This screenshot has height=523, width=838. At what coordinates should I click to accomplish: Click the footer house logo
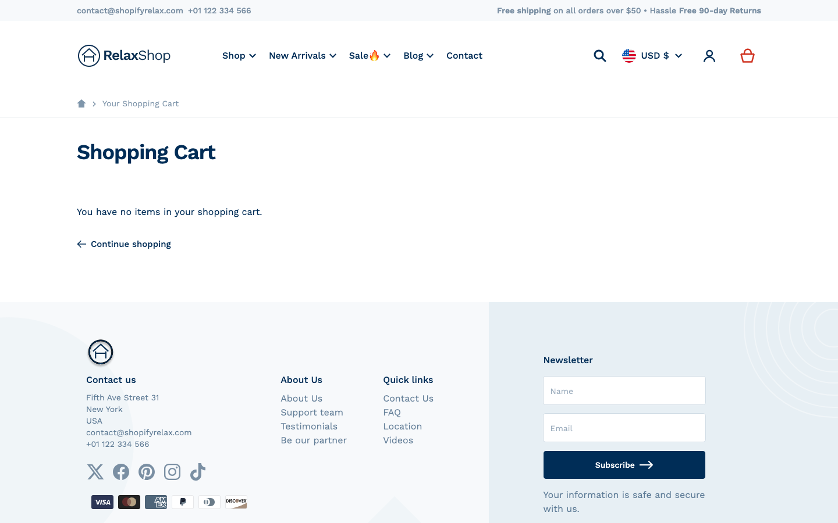[101, 352]
